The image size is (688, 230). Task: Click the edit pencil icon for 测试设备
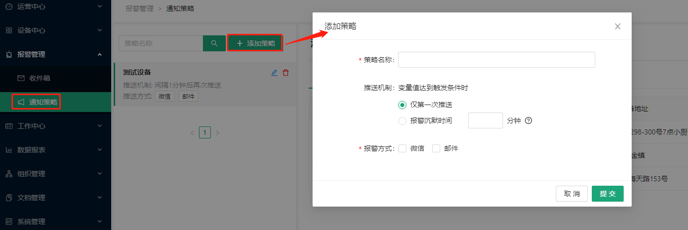pos(274,73)
